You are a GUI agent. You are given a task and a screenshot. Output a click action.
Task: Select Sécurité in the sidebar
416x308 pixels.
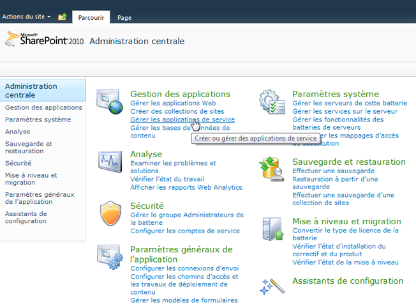point(18,163)
